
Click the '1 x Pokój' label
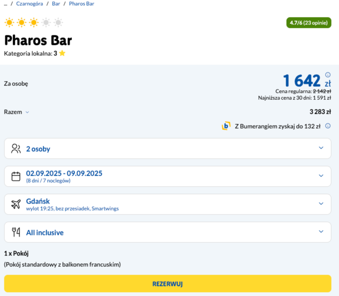[16, 253]
